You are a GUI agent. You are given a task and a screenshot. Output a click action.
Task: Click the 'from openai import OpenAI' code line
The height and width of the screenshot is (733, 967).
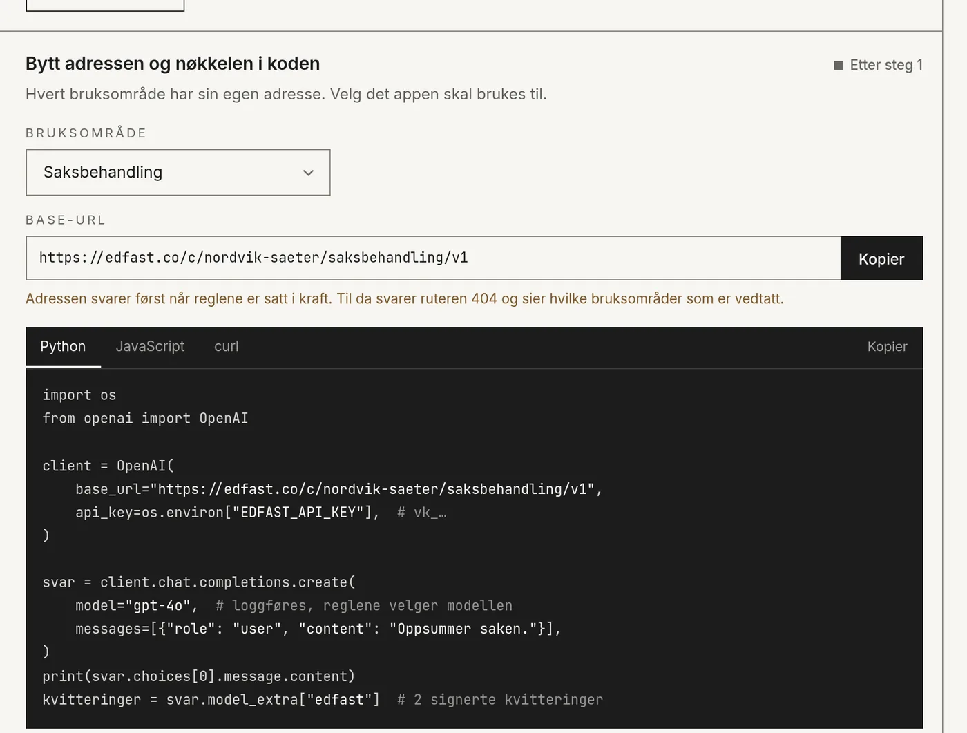(145, 419)
